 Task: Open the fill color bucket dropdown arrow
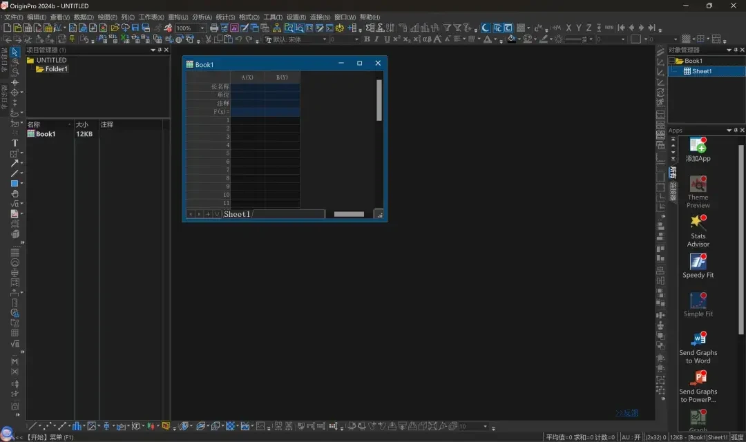(519, 39)
